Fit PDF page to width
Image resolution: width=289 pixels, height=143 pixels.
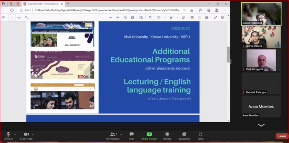coord(132,18)
